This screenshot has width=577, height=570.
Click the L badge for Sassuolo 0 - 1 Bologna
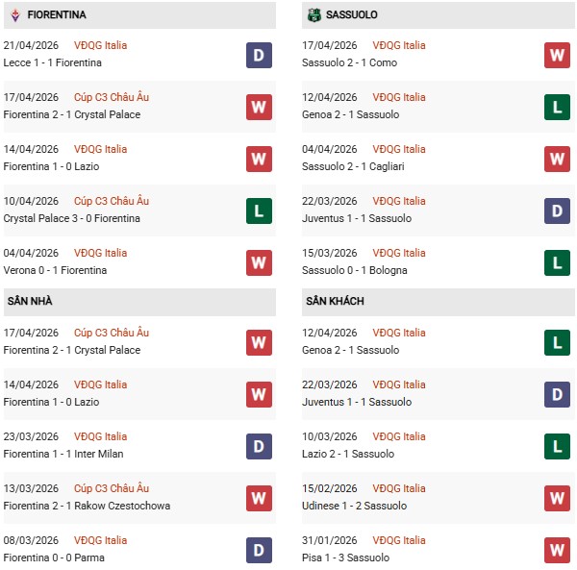coord(557,262)
